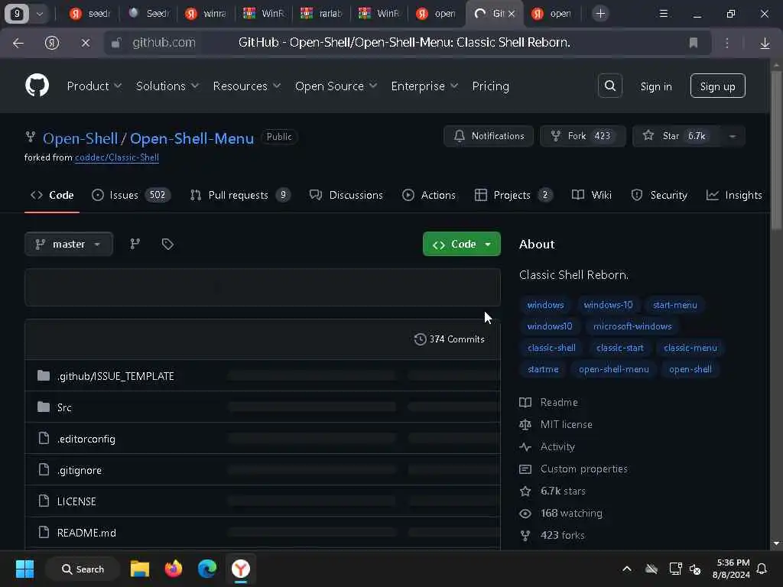
Task: Click the browser back arrow
Action: point(18,43)
